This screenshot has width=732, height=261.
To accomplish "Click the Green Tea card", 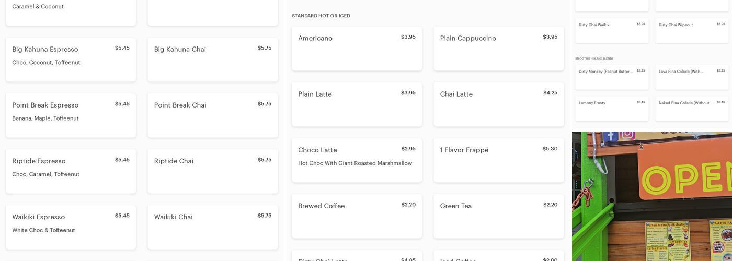I will 498,216.
